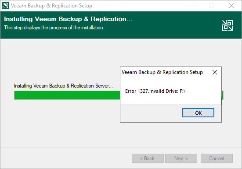Click the Cancel button
The height and width of the screenshot is (169, 242).
(217, 158)
